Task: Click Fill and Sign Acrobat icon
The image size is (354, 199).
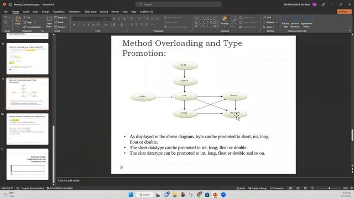Action: 285,22
